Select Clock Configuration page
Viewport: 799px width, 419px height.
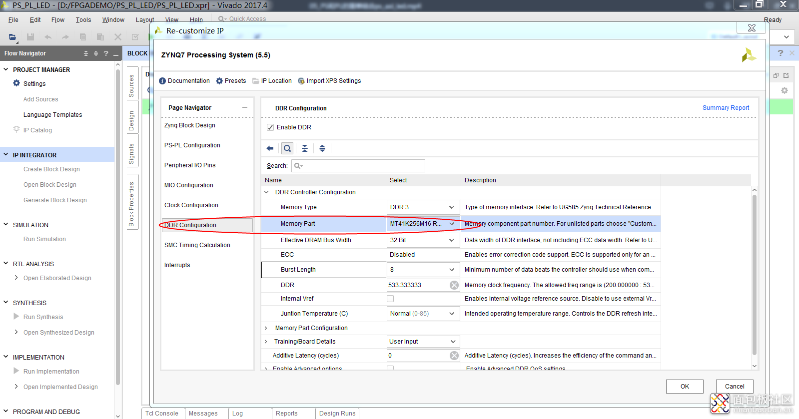[191, 205]
